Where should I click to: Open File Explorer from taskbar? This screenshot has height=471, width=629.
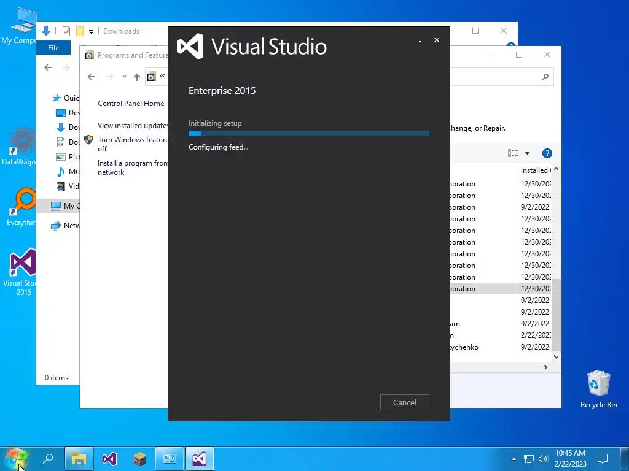coord(79,459)
